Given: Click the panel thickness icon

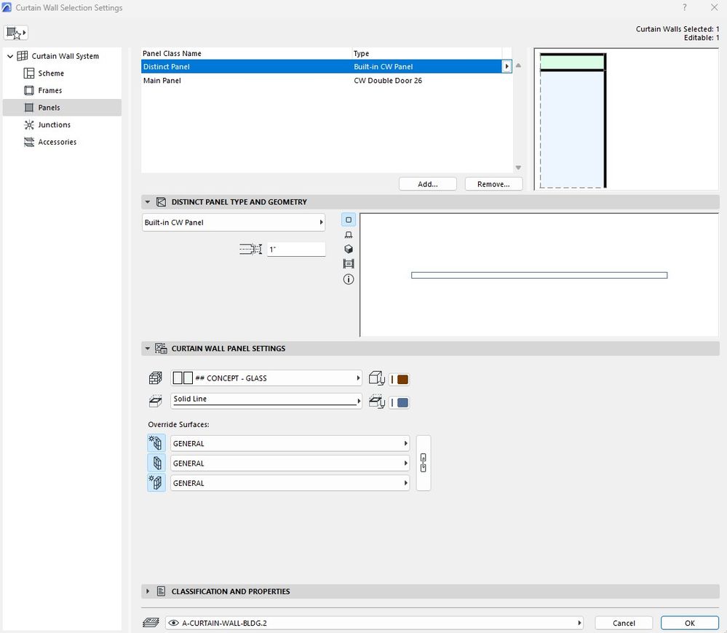Looking at the screenshot, I should (x=251, y=250).
